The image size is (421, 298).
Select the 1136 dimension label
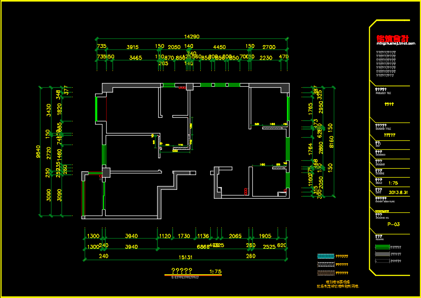click(203, 236)
